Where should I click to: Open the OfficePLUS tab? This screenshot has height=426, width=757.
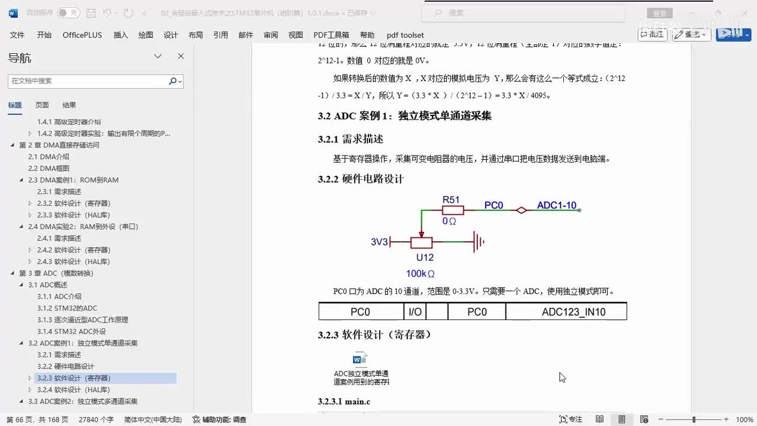click(x=82, y=35)
